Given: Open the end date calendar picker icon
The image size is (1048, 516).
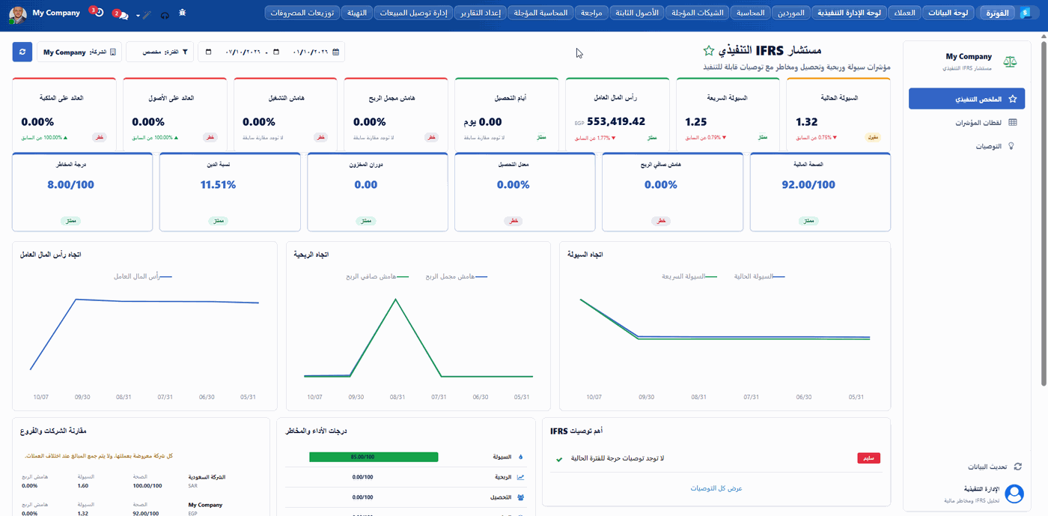Looking at the screenshot, I should point(208,52).
